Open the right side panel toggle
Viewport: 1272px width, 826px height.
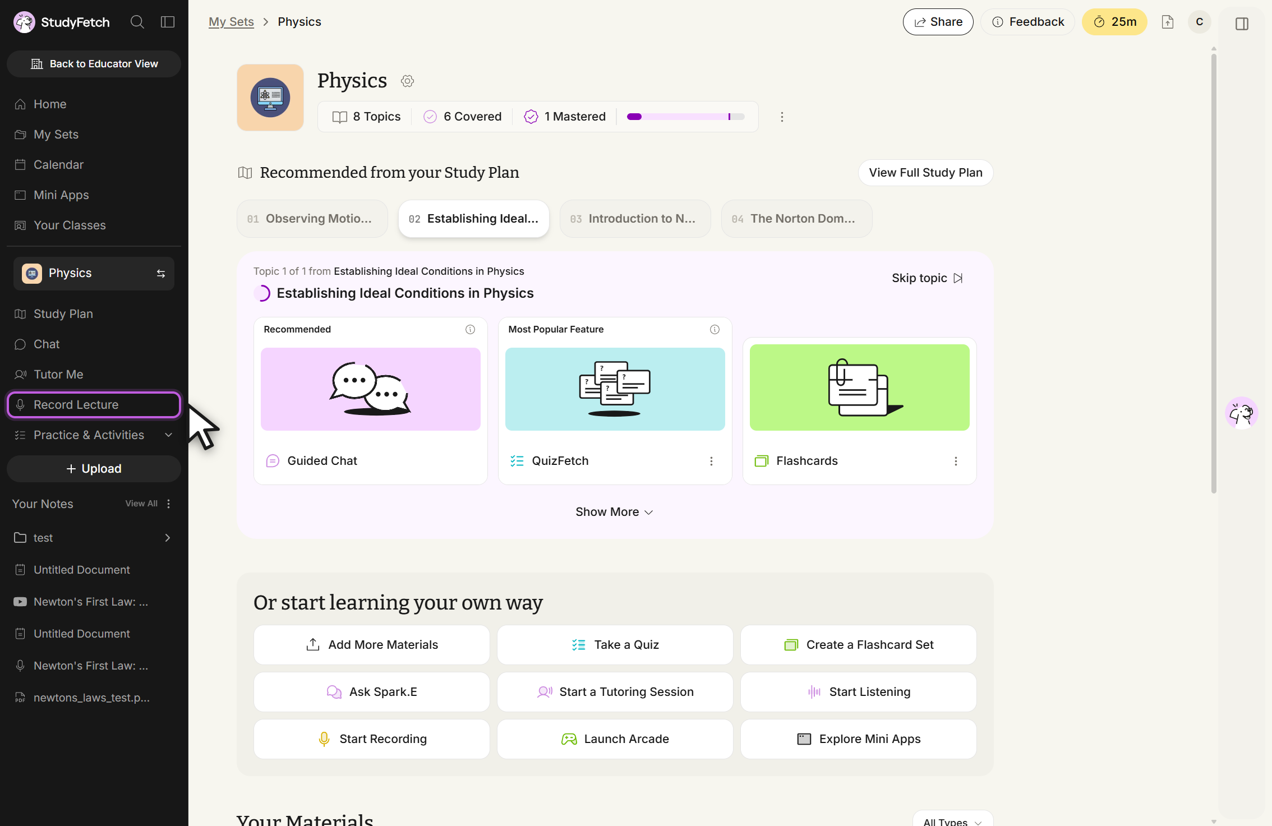point(1242,24)
